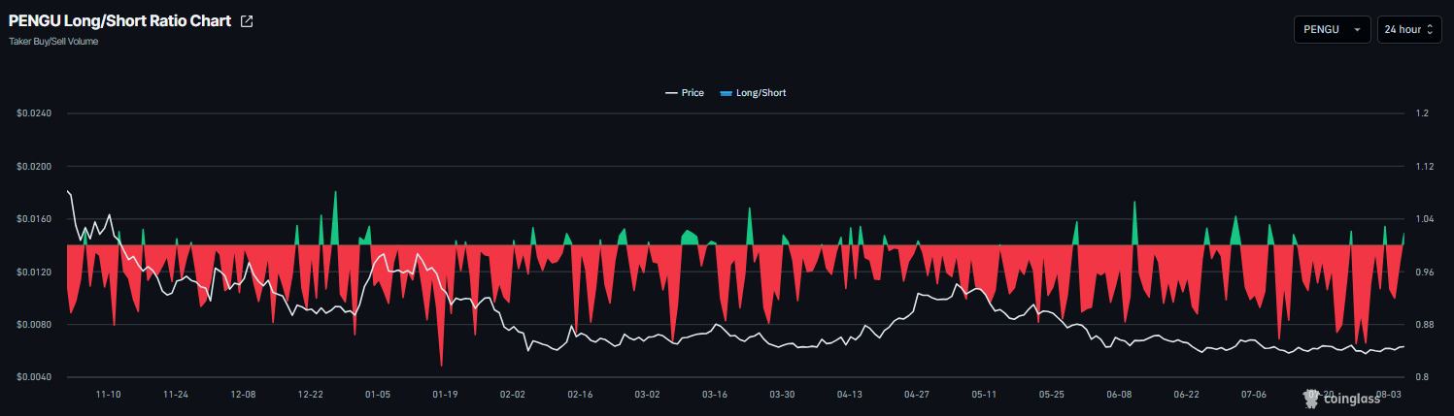Click the 08-03 date label
Screen dimensions: 1454x416
tap(1388, 395)
